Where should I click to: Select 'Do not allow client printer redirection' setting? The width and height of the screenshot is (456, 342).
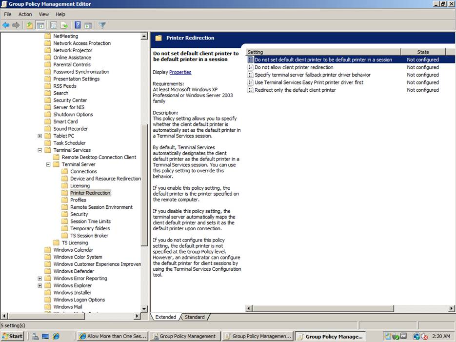294,67
